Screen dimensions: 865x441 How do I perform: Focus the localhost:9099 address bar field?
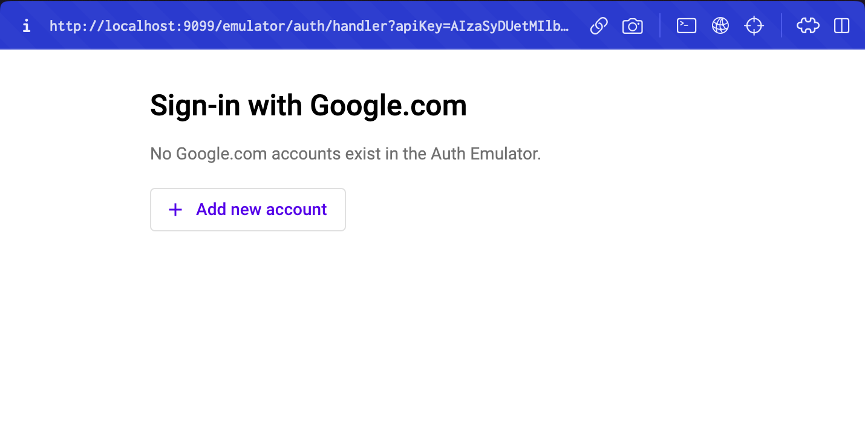tap(309, 26)
